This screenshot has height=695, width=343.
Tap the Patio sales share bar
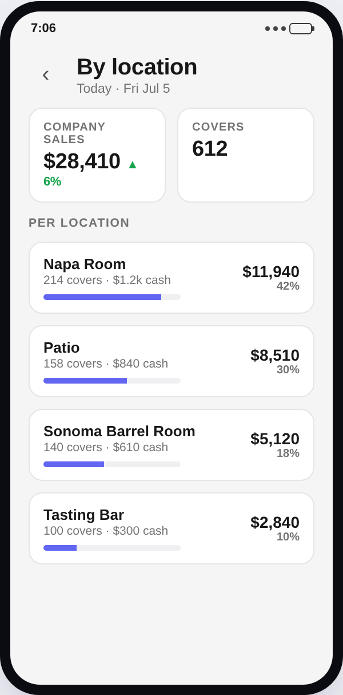pyautogui.click(x=112, y=381)
